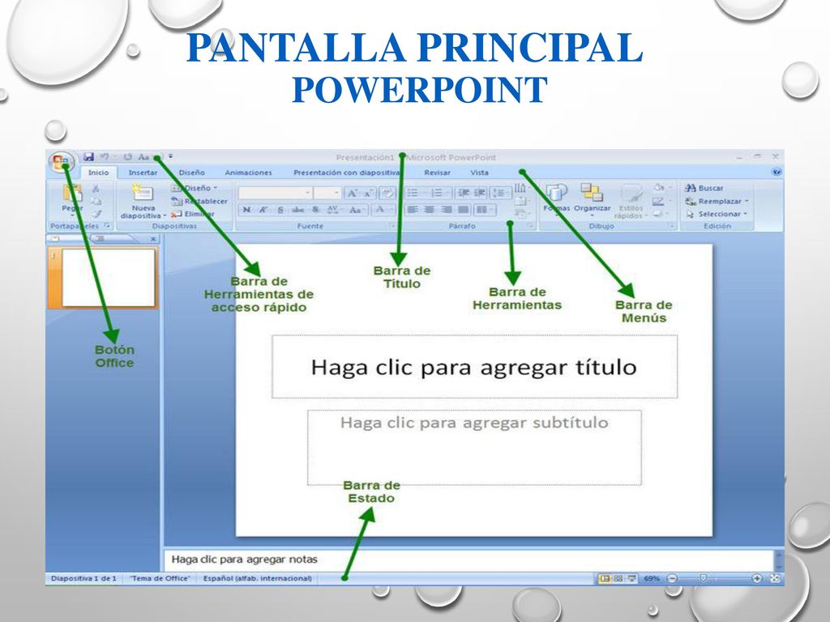Toggle justify text alignment

click(x=463, y=210)
